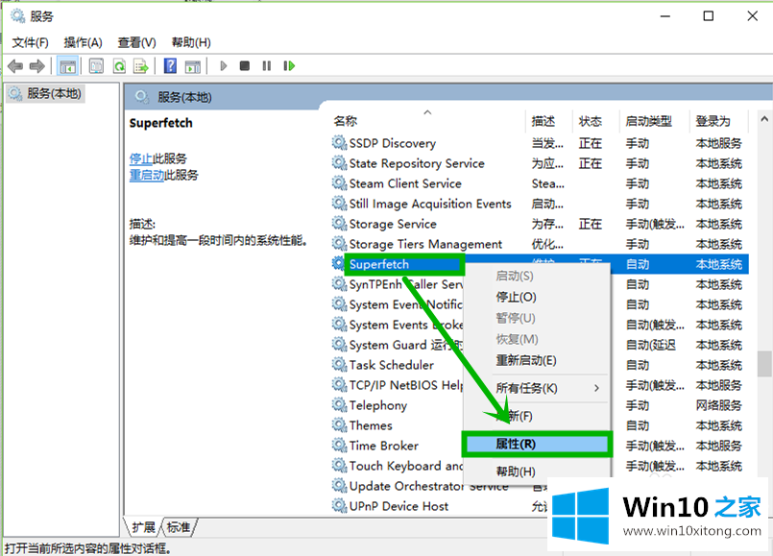
Task: Click gear icon beside UPnP Device Host
Action: tap(339, 506)
